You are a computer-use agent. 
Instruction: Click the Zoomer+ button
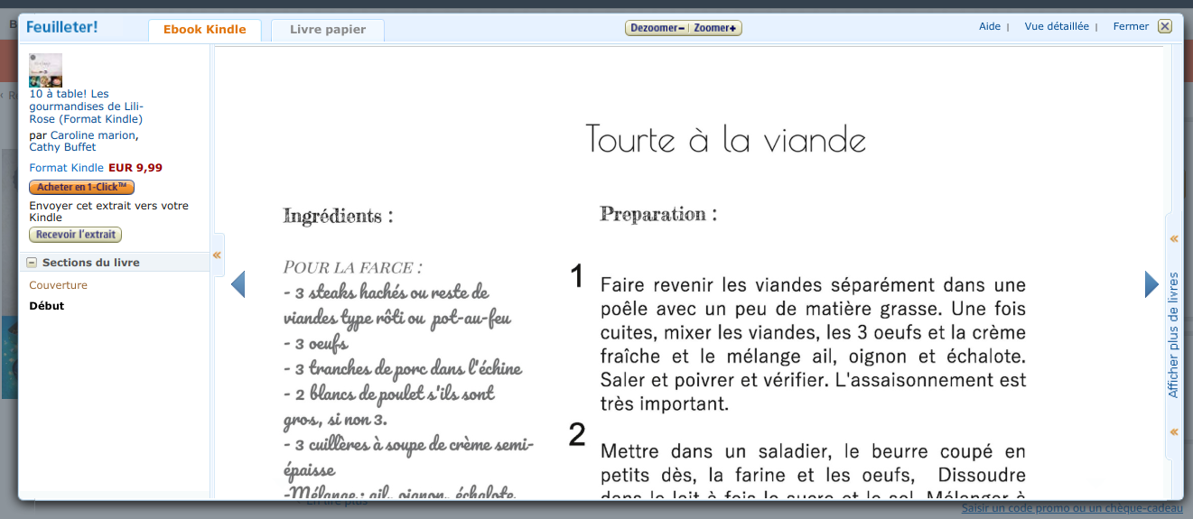point(715,28)
